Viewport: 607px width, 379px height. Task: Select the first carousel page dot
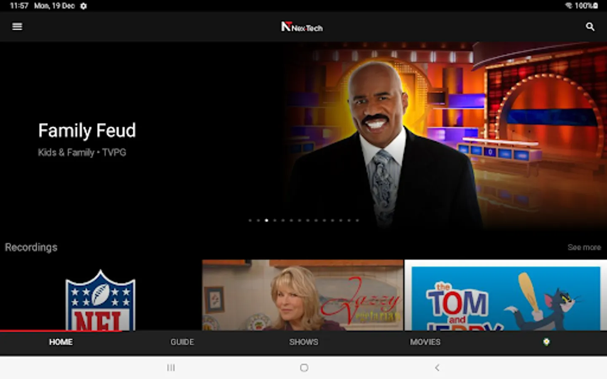pyautogui.click(x=250, y=220)
